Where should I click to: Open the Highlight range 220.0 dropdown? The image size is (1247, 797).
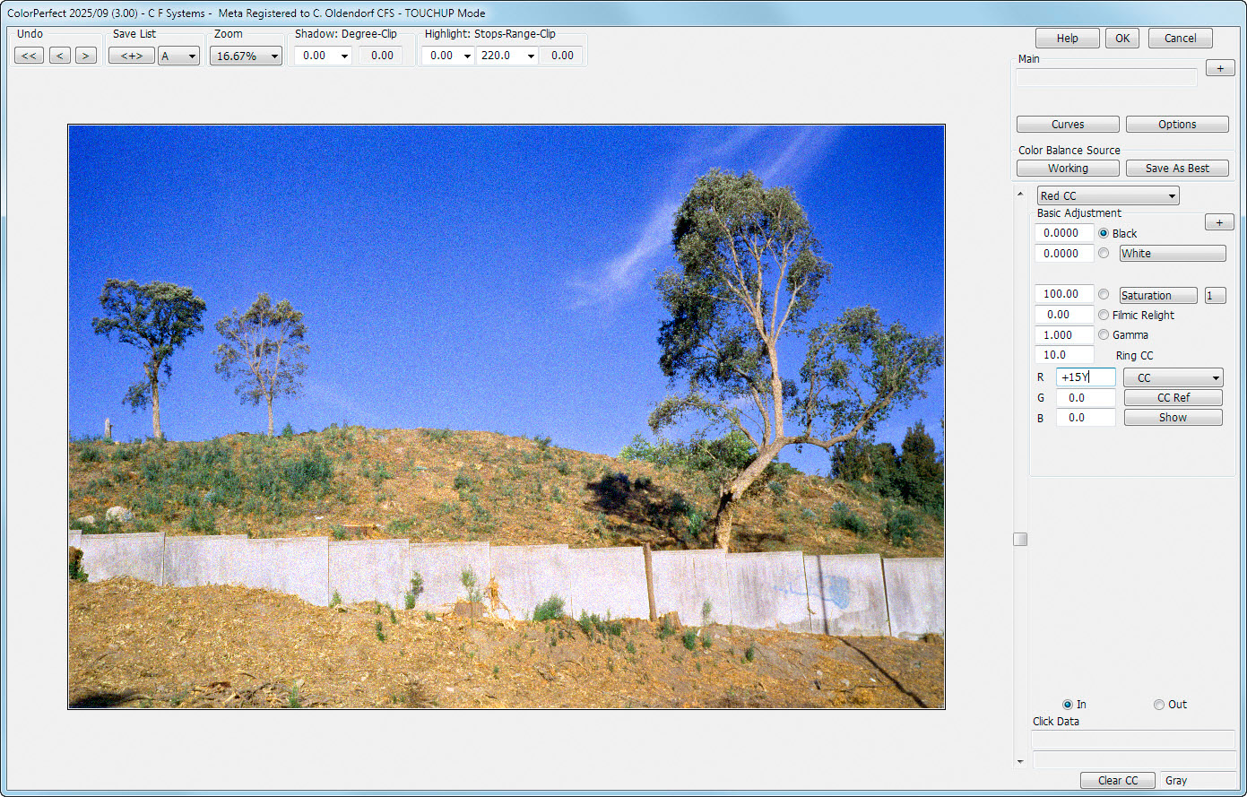[x=507, y=56]
